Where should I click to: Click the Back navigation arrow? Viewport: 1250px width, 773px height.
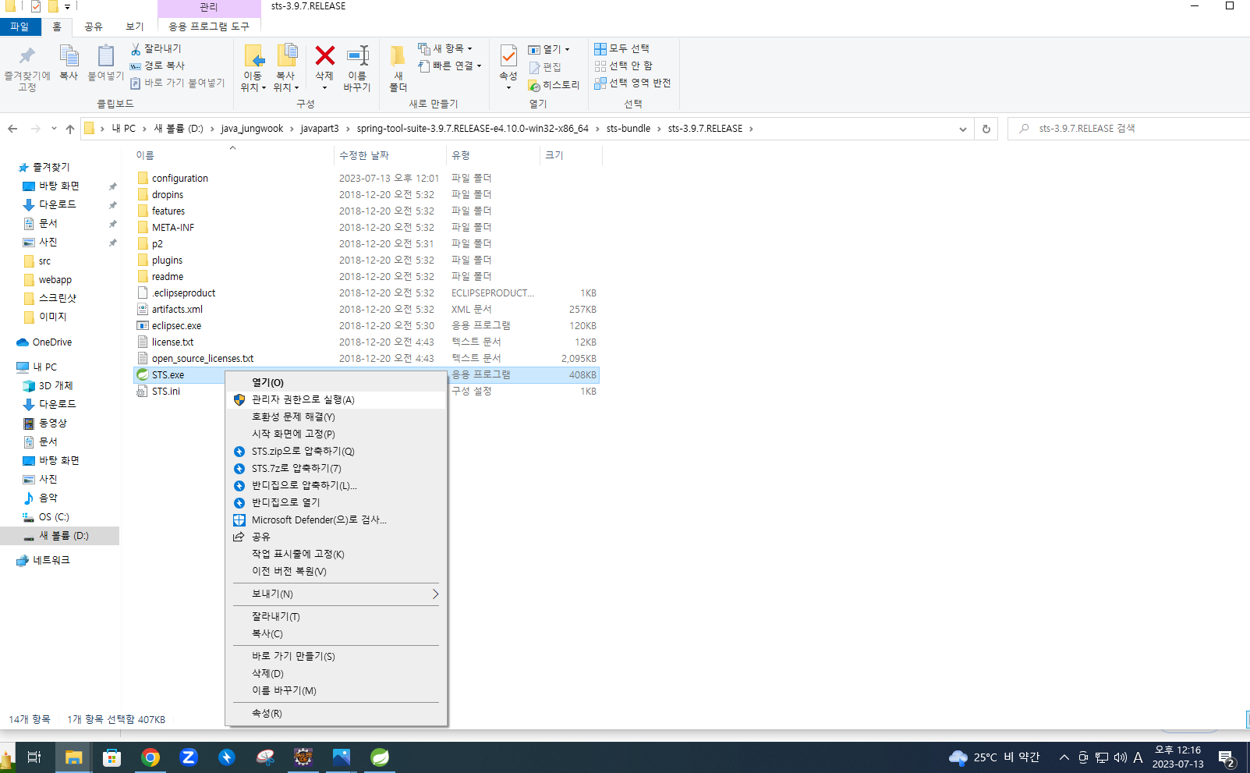(x=12, y=129)
